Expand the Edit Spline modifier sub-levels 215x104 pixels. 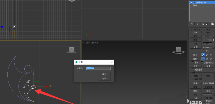195,2
